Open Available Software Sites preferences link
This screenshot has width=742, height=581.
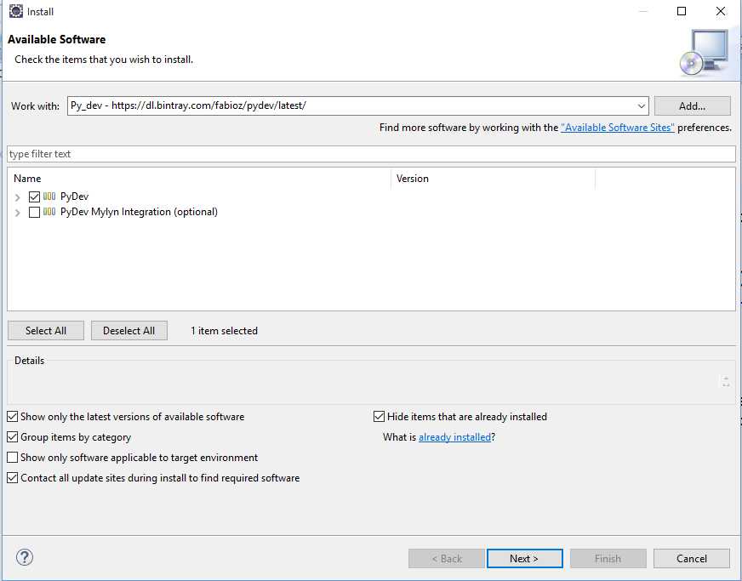pyautogui.click(x=618, y=128)
